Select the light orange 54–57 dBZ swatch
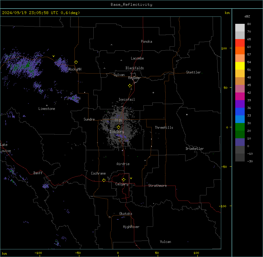 pos(240,58)
